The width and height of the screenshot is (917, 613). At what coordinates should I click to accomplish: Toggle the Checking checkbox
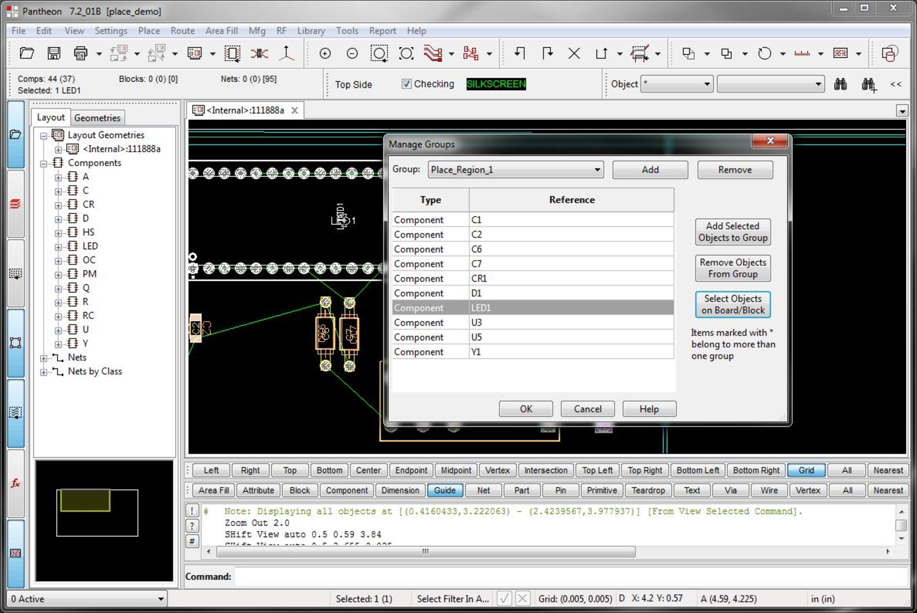(406, 84)
